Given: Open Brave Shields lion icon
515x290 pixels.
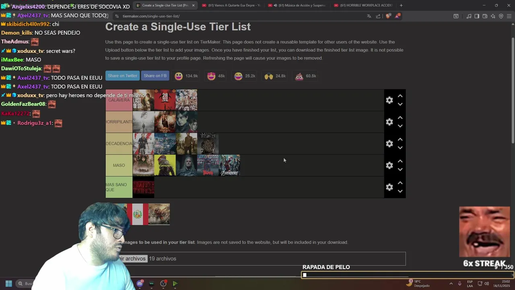Looking at the screenshot, I should pyautogui.click(x=388, y=16).
